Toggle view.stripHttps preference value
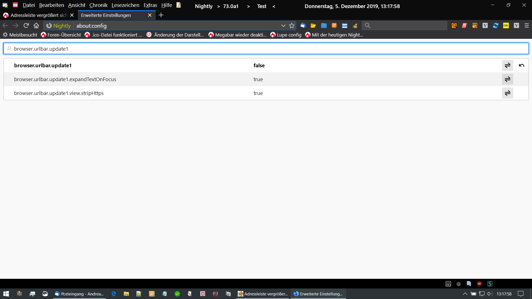This screenshot has width=532, height=299. coord(507,93)
